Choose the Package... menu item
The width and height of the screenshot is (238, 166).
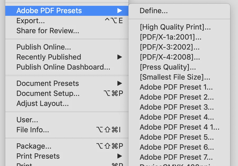tap(67, 146)
